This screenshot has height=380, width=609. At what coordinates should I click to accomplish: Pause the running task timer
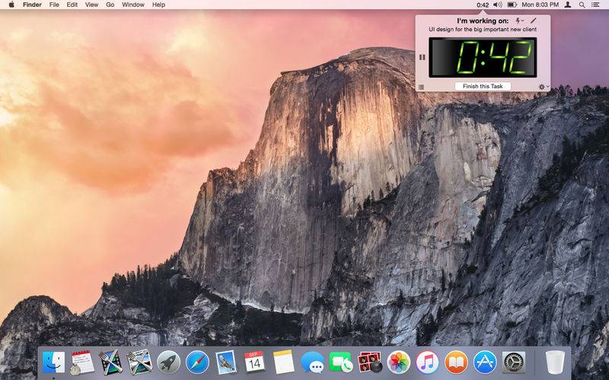click(422, 58)
